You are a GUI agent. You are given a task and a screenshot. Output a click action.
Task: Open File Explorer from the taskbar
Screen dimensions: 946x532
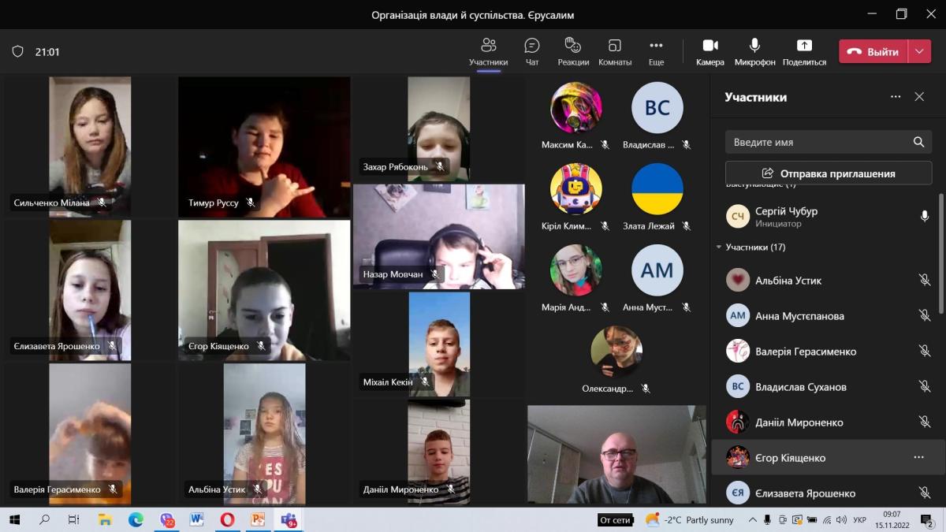105,519
